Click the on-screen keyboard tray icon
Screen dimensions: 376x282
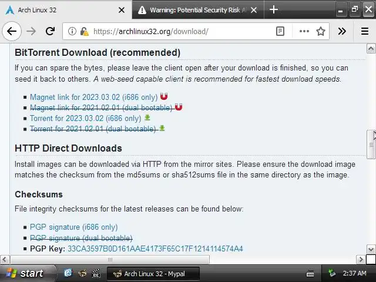tap(310, 273)
